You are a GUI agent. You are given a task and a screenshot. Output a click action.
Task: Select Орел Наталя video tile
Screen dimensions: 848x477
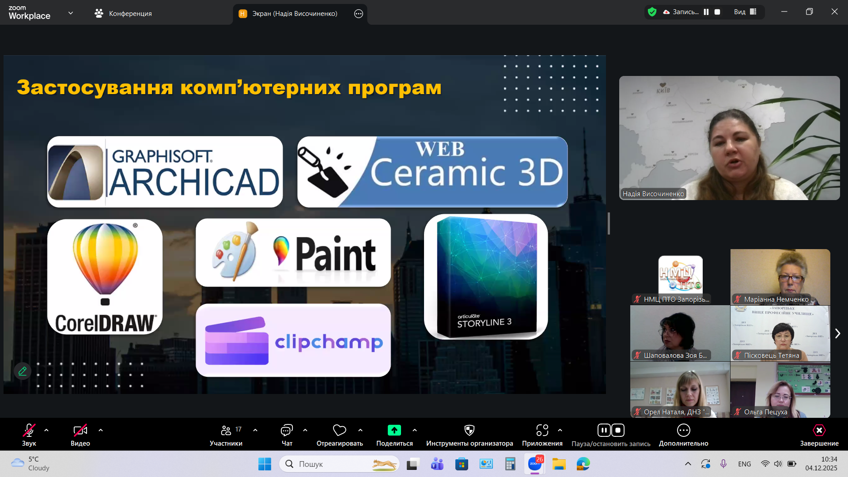tap(680, 390)
